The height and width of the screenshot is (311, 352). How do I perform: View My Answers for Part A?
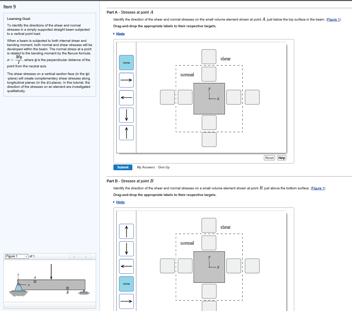146,167
